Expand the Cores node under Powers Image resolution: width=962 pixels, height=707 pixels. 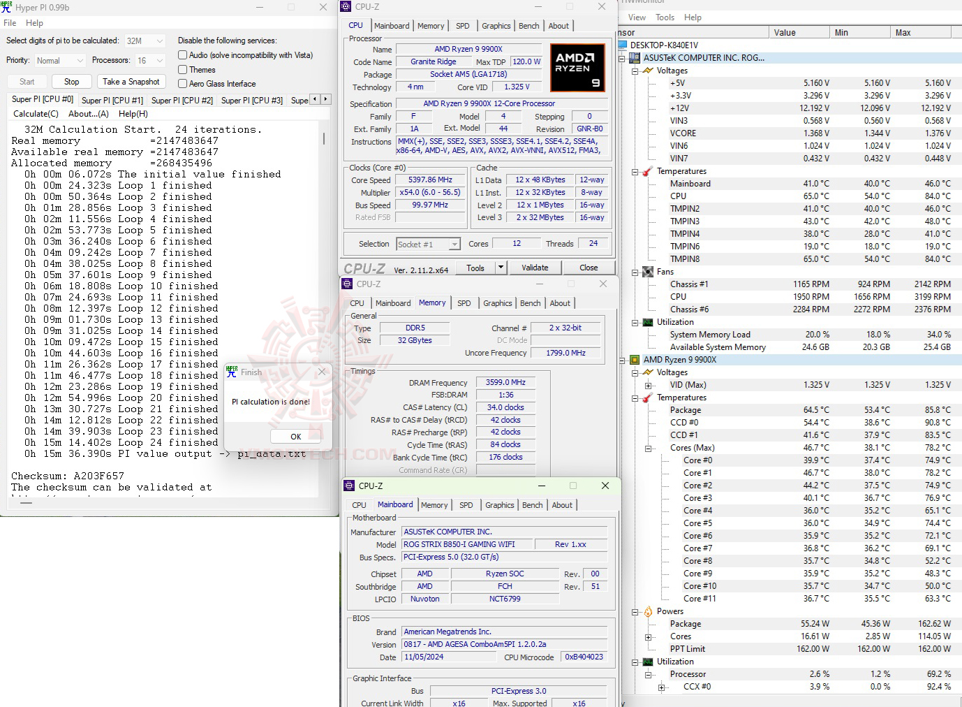648,636
